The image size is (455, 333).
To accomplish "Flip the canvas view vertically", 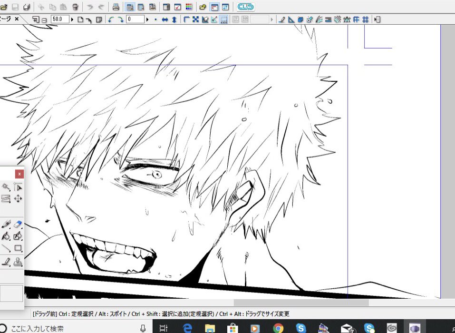I will 174,20.
